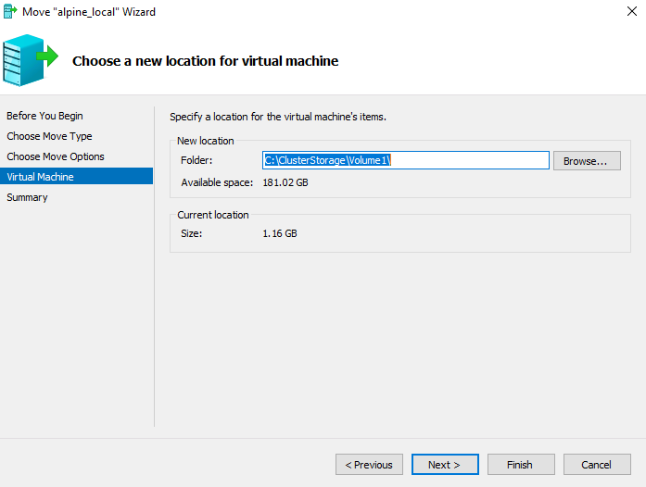Screen dimensions: 646x487
Task: Select the Virtual Machine step in the sidebar
Action: (40, 177)
